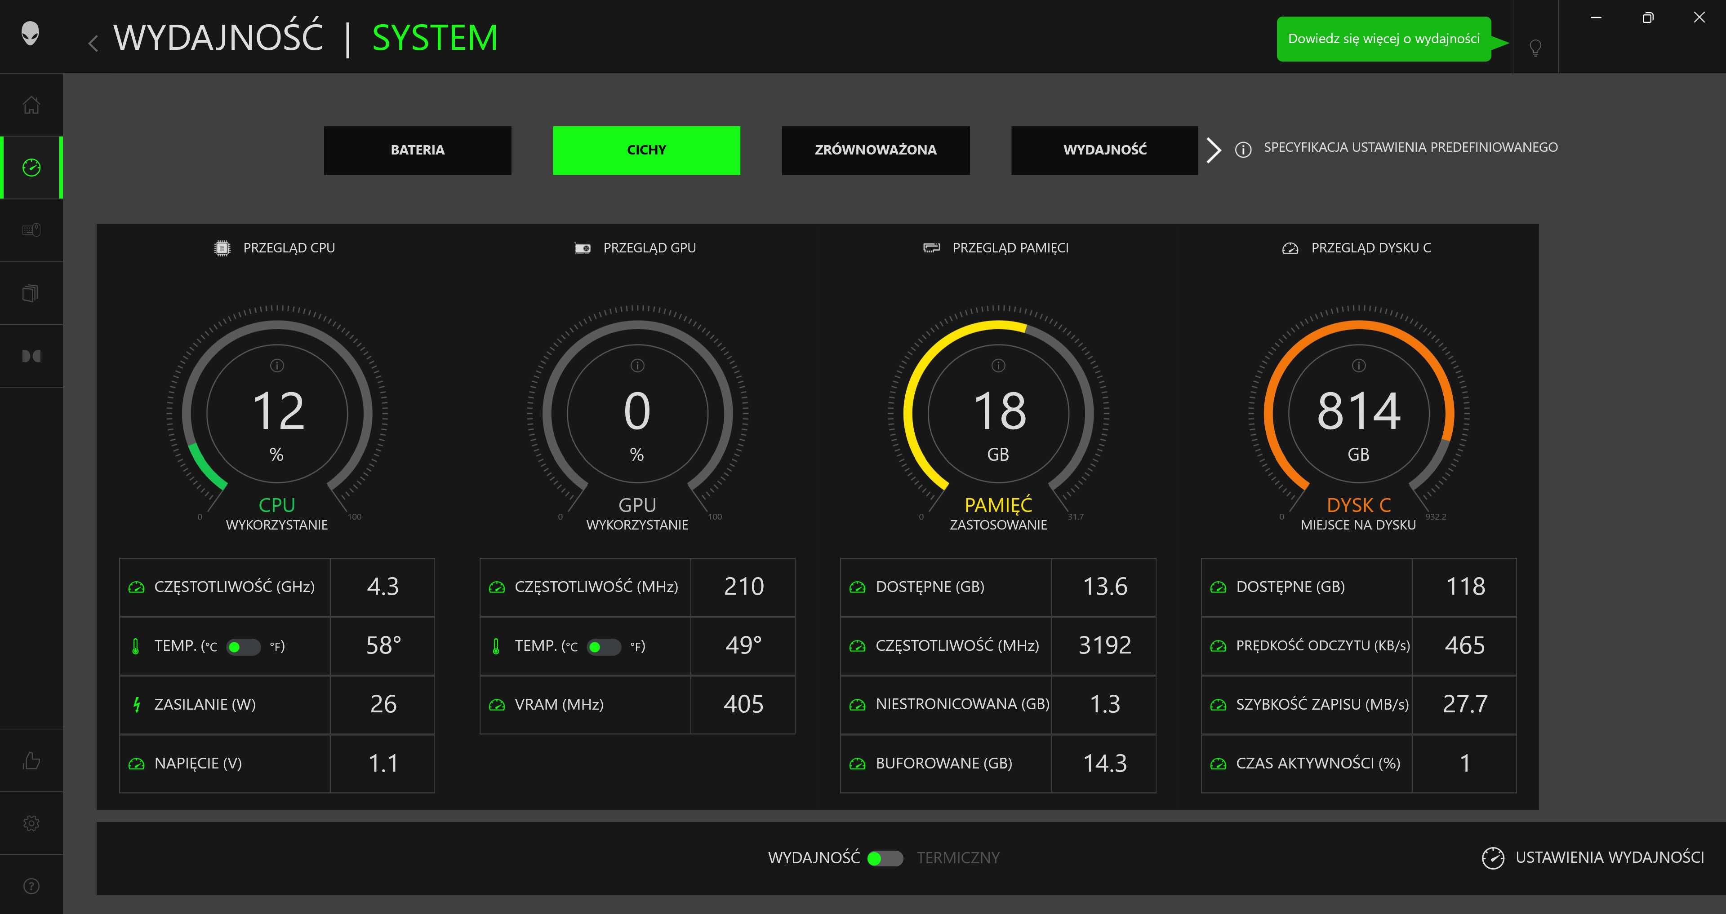Expand more presets with the right chevron
Viewport: 1726px width, 914px height.
[x=1214, y=150]
